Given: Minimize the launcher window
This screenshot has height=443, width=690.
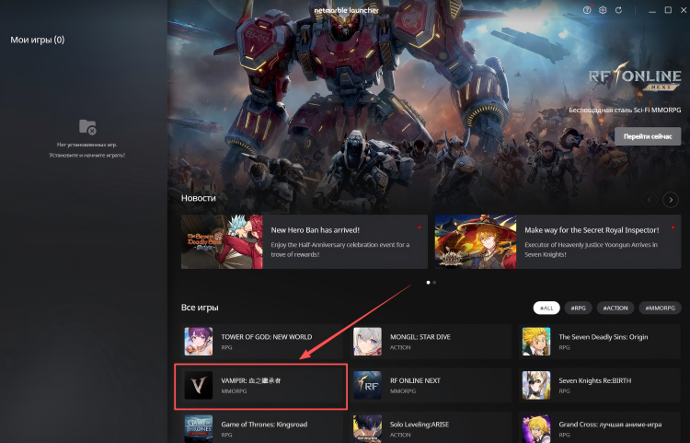Looking at the screenshot, I should [x=652, y=10].
